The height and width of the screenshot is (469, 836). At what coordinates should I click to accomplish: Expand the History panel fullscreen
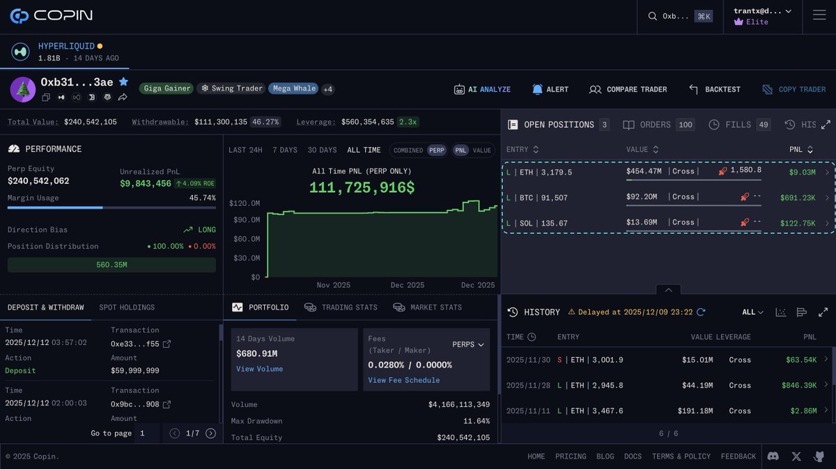click(823, 312)
